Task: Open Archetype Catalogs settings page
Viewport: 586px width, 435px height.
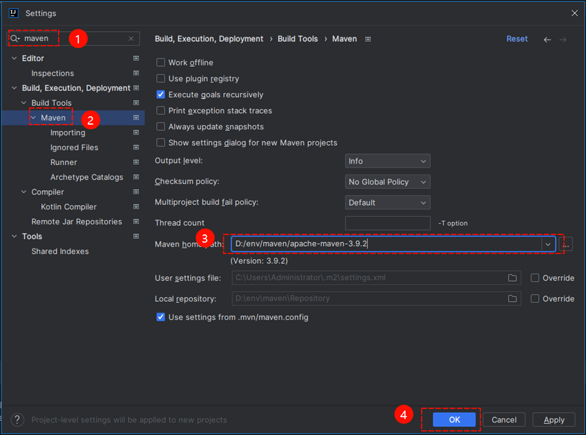Action: [87, 177]
